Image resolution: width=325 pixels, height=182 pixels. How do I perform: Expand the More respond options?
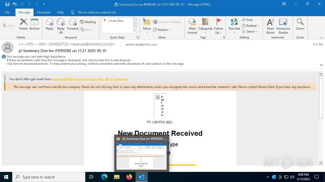(x=87, y=30)
